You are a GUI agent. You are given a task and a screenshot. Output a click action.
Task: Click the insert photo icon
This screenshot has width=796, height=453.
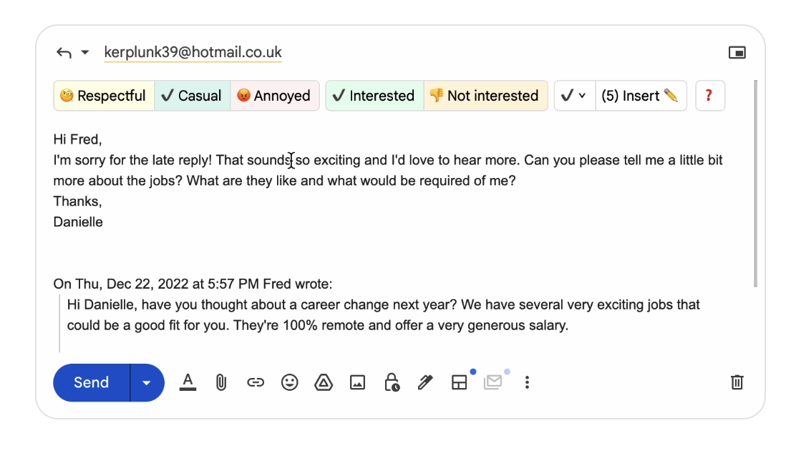tap(357, 383)
